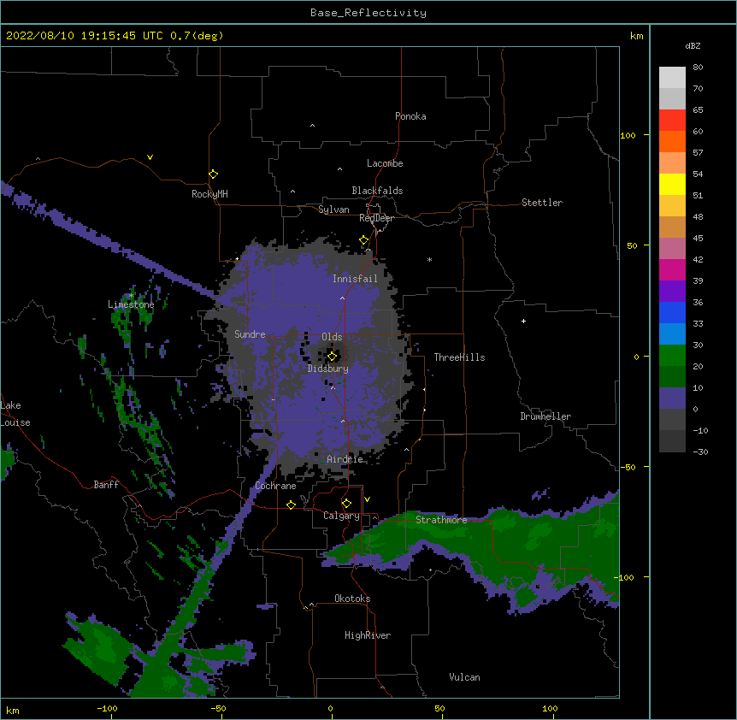The width and height of the screenshot is (737, 720).
Task: Click the Ponoka city label
Action: coord(410,116)
